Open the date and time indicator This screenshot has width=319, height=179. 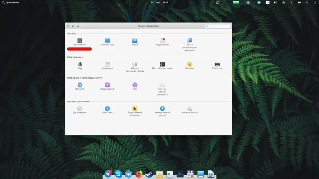coord(159,2)
